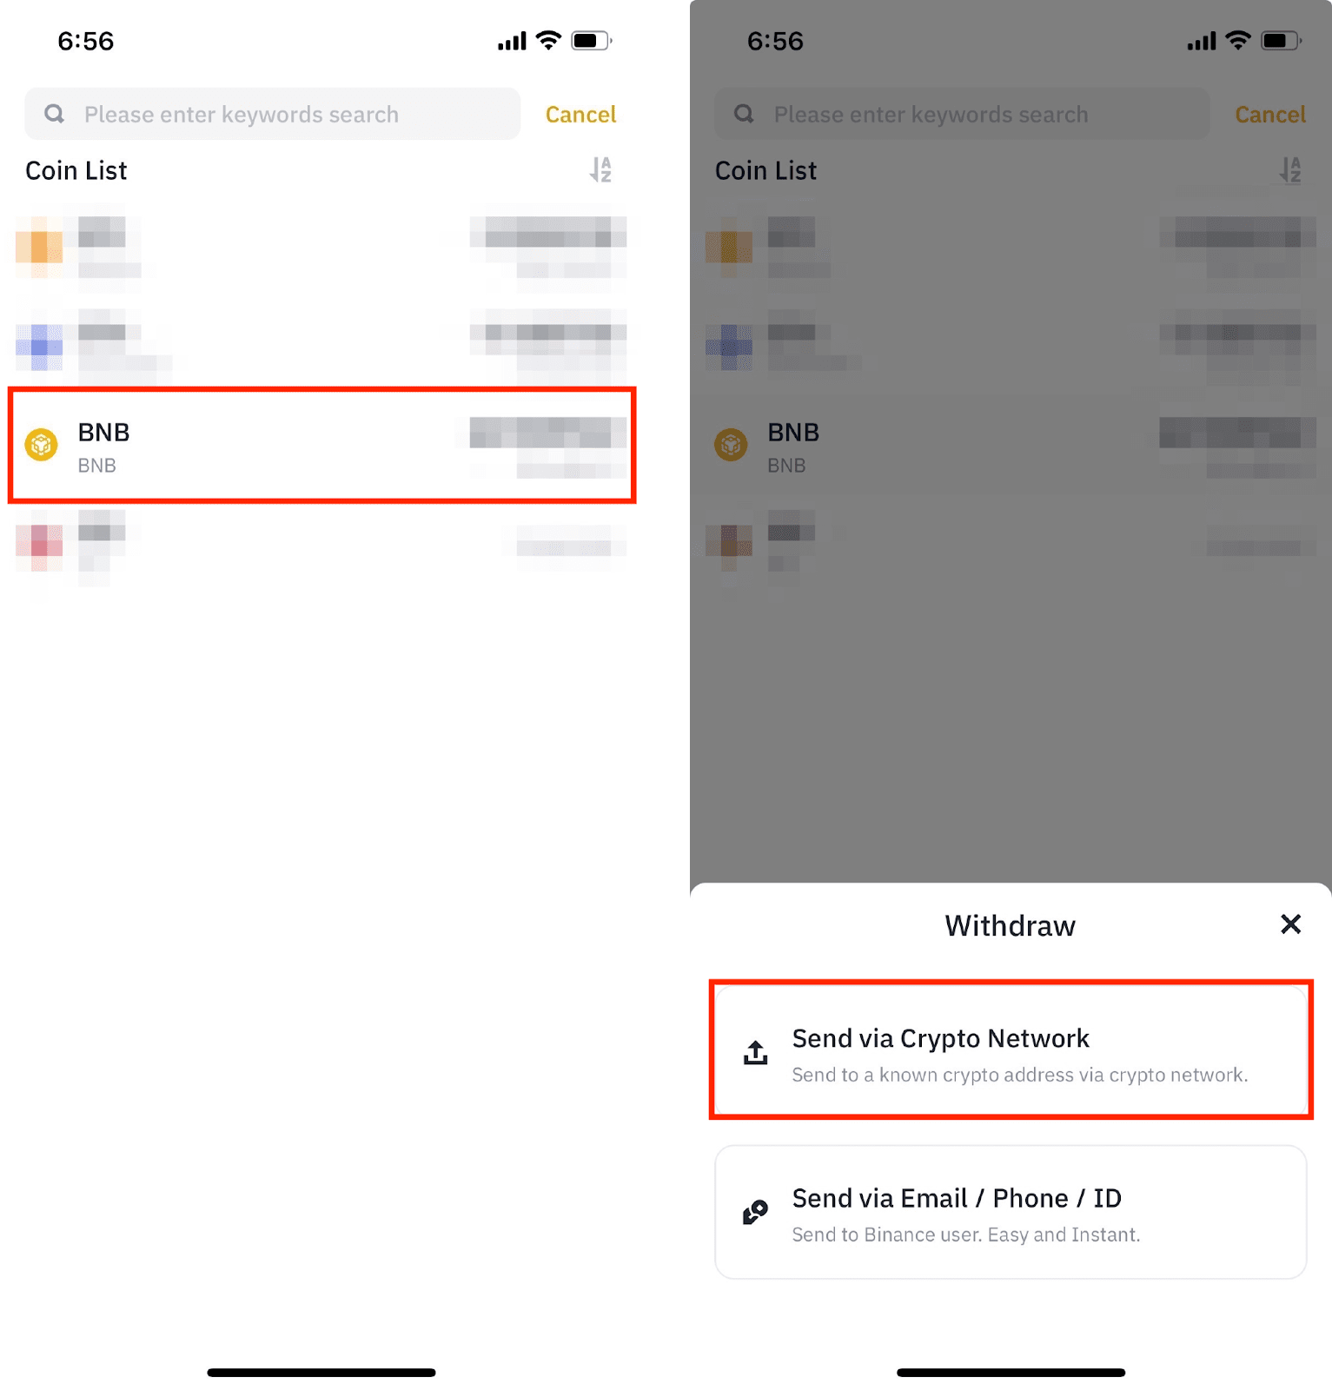Click the A-Z sort icon in left panel

click(x=600, y=169)
